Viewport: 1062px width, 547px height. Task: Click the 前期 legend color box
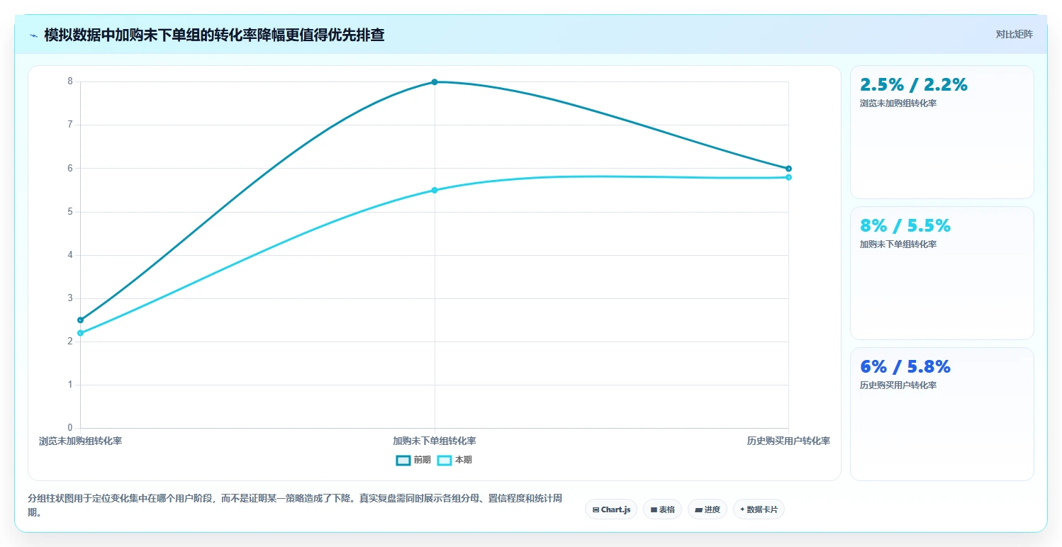click(403, 460)
